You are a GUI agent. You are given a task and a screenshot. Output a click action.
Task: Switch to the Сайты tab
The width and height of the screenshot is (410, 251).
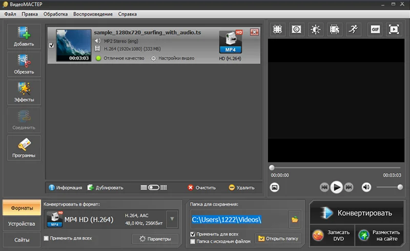(x=22, y=240)
